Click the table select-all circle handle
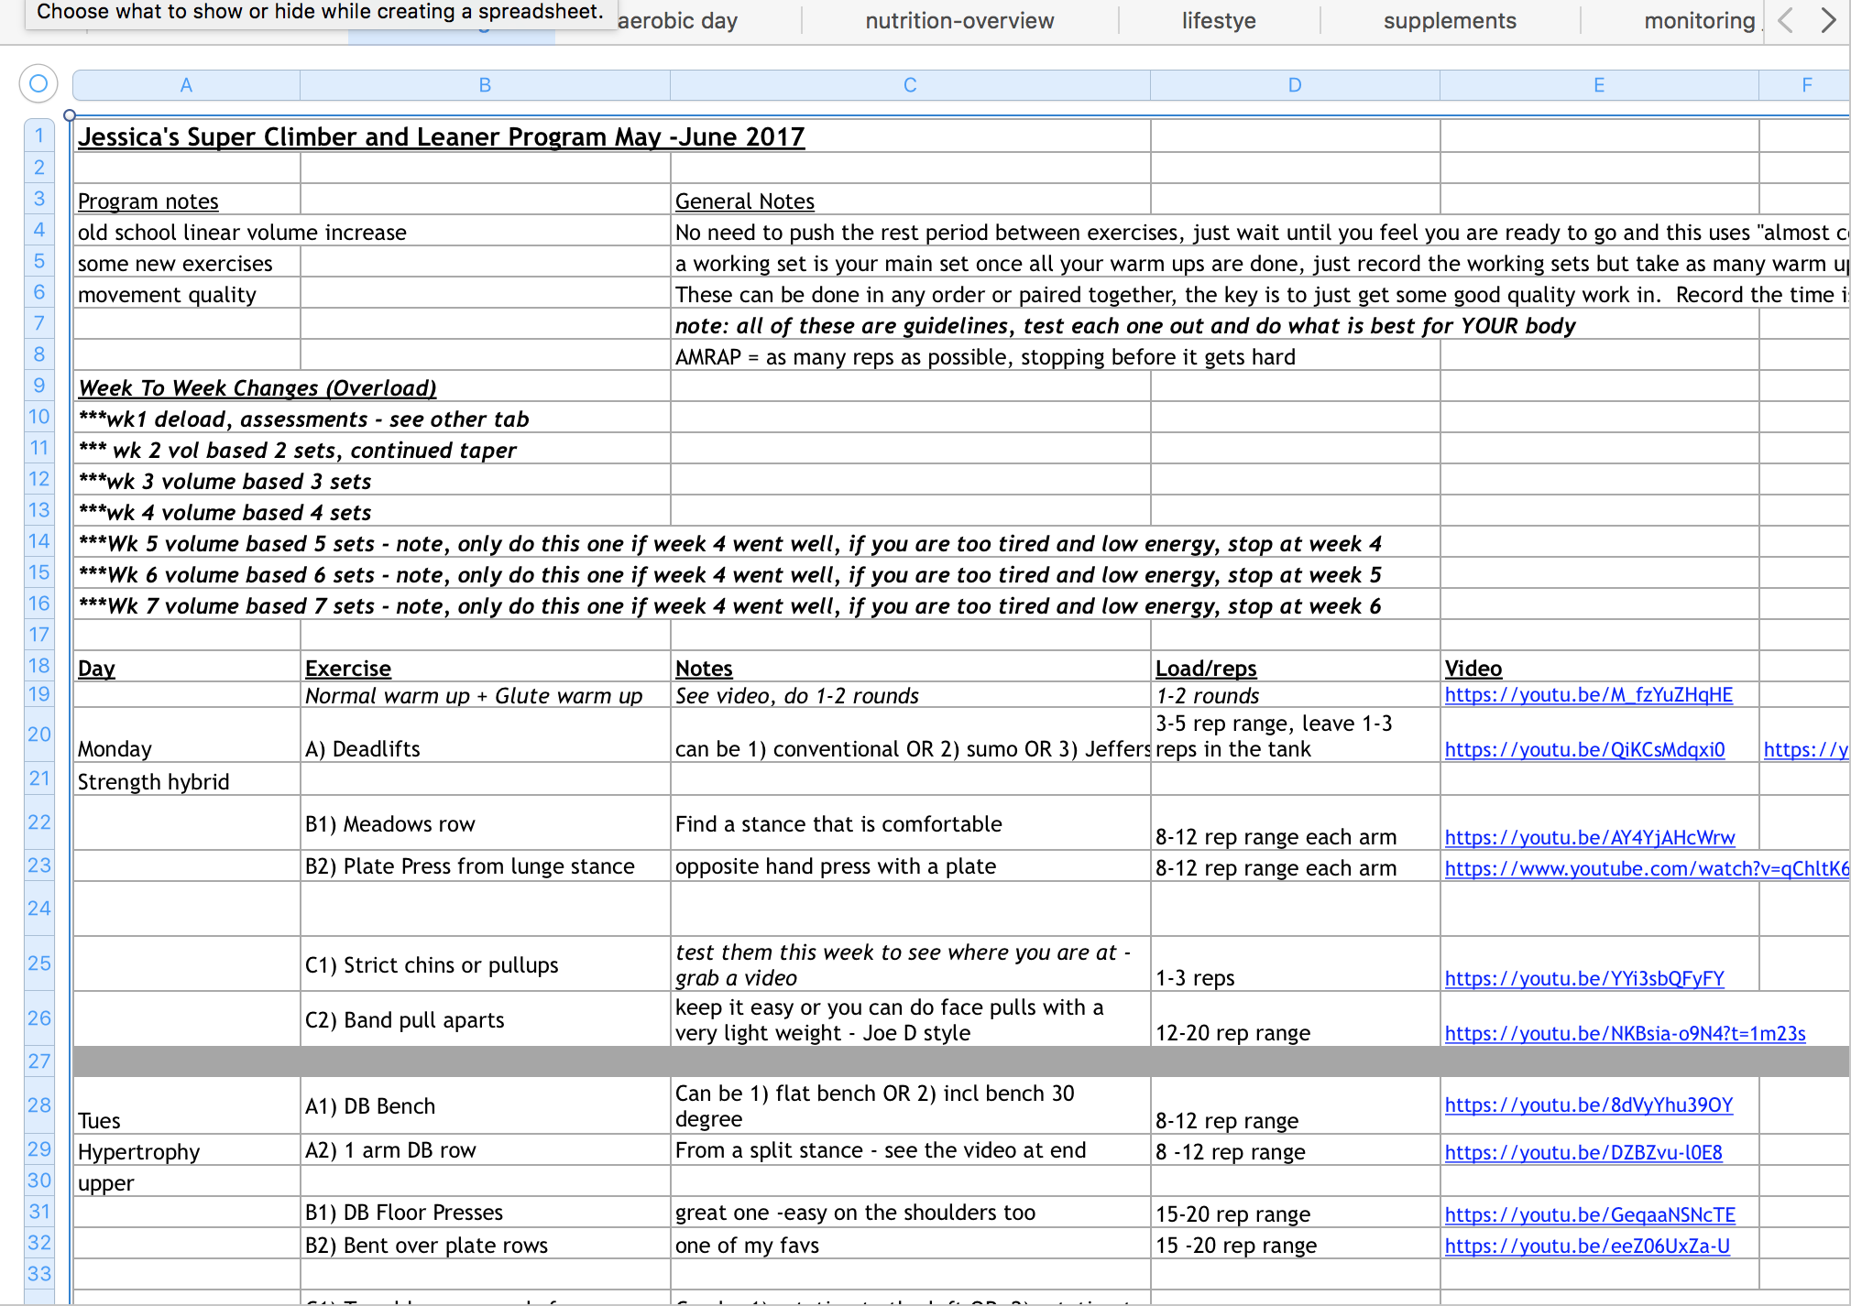The image size is (1851, 1306). click(38, 84)
